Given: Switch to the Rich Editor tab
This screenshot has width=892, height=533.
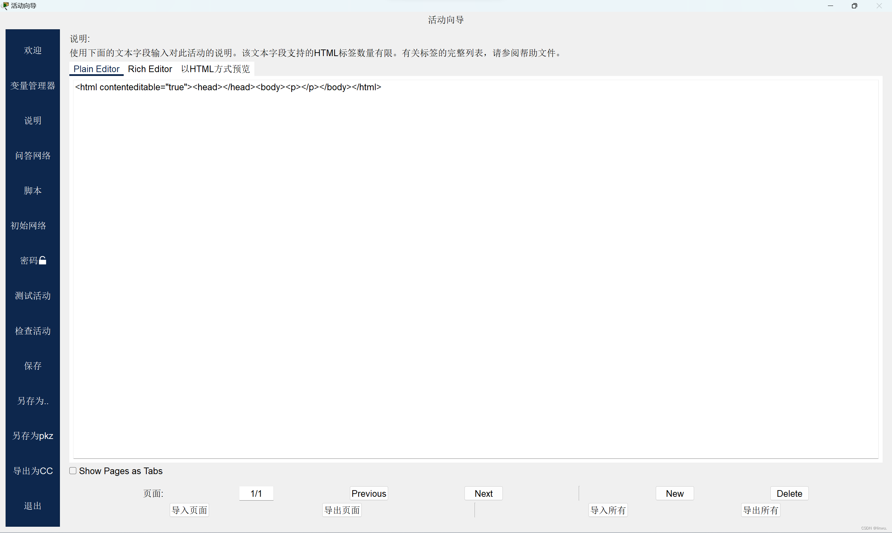Looking at the screenshot, I should pos(150,69).
